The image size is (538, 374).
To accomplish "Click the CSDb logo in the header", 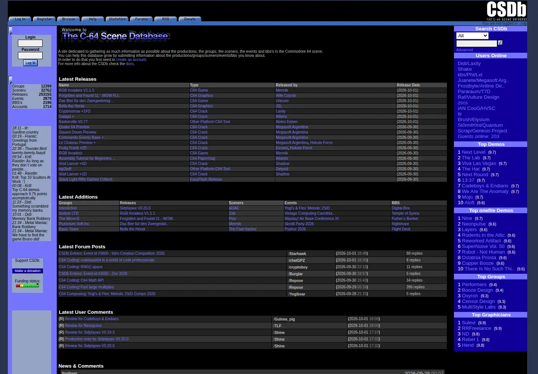I will [x=506, y=11].
